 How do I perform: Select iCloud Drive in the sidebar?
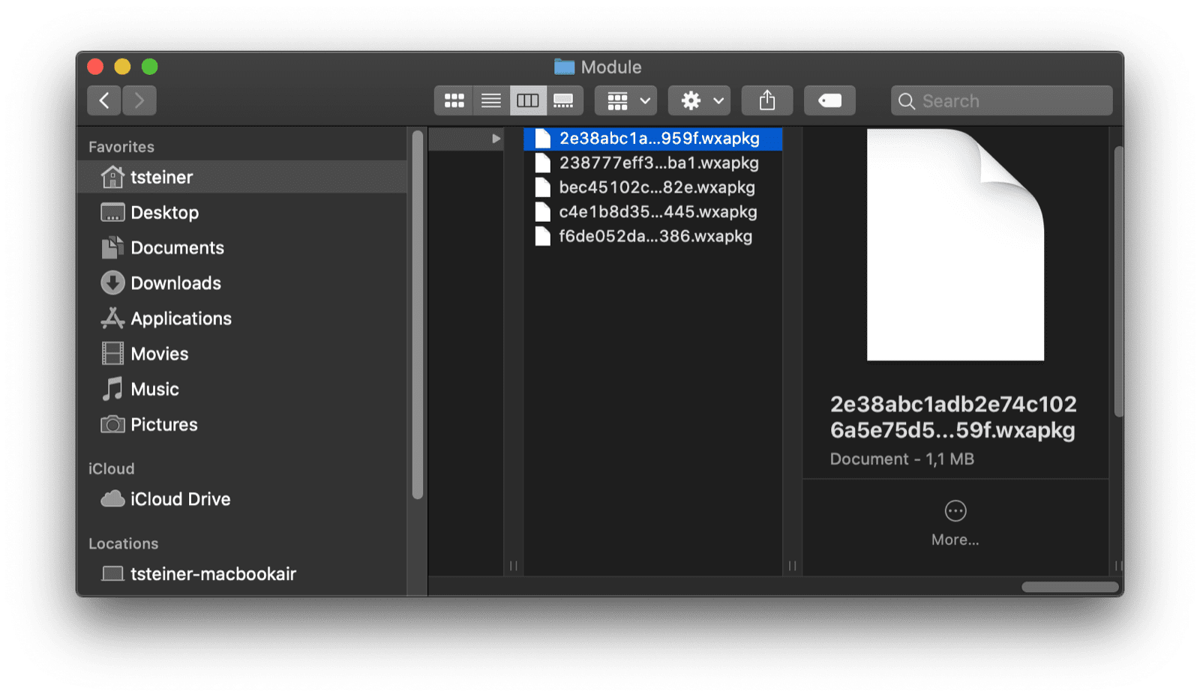180,498
